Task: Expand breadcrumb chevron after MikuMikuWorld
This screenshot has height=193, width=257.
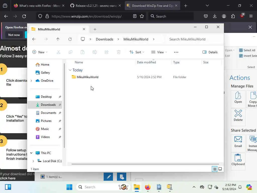Action: click(x=154, y=39)
